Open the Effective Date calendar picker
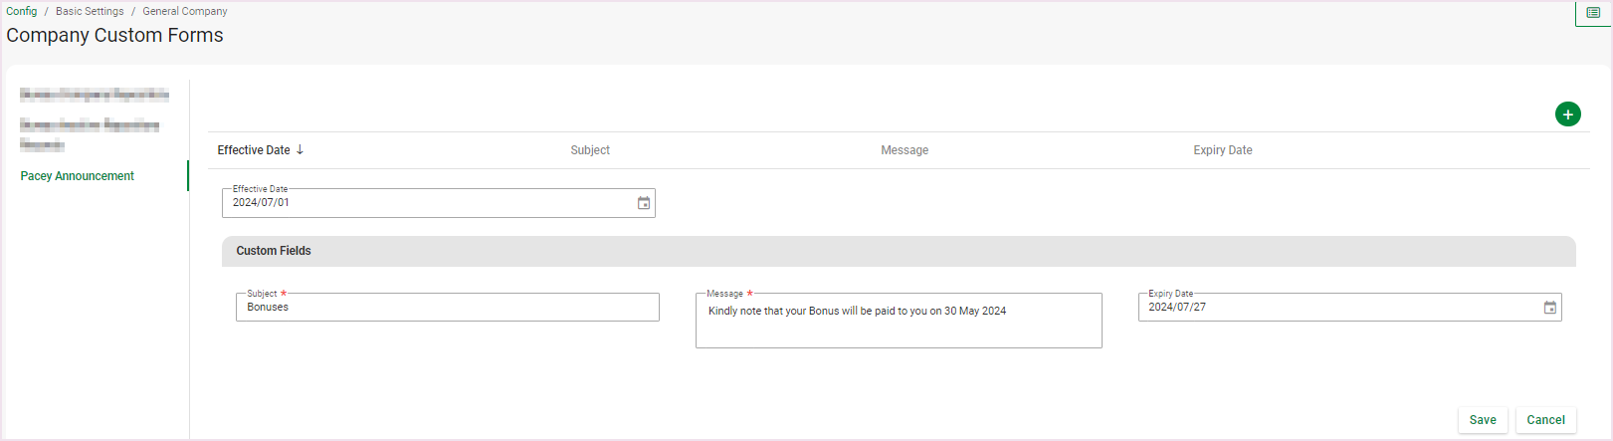The image size is (1613, 441). 644,203
